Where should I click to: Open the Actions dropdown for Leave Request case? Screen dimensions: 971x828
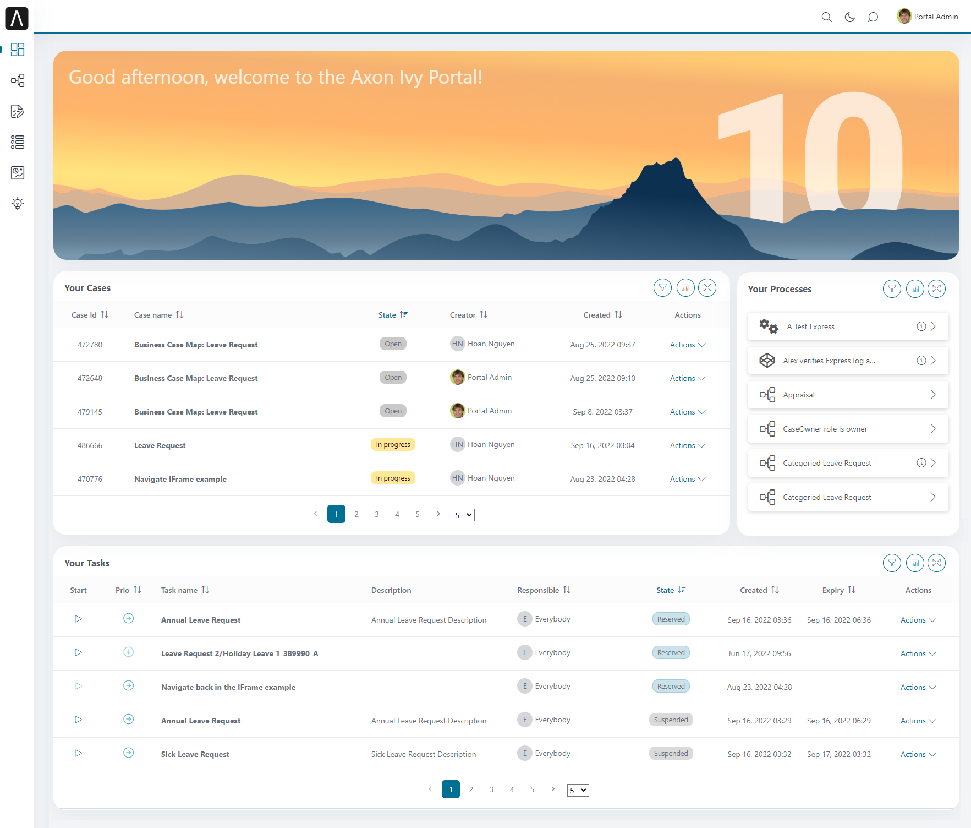[687, 445]
